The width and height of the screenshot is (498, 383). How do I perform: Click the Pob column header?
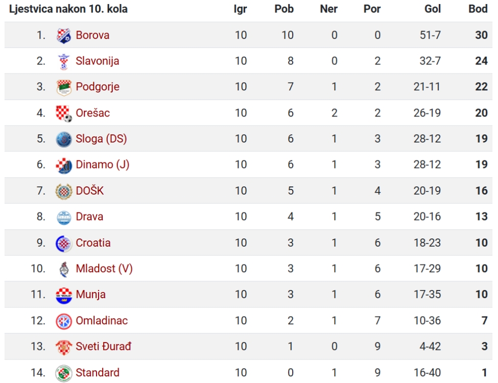coord(284,9)
